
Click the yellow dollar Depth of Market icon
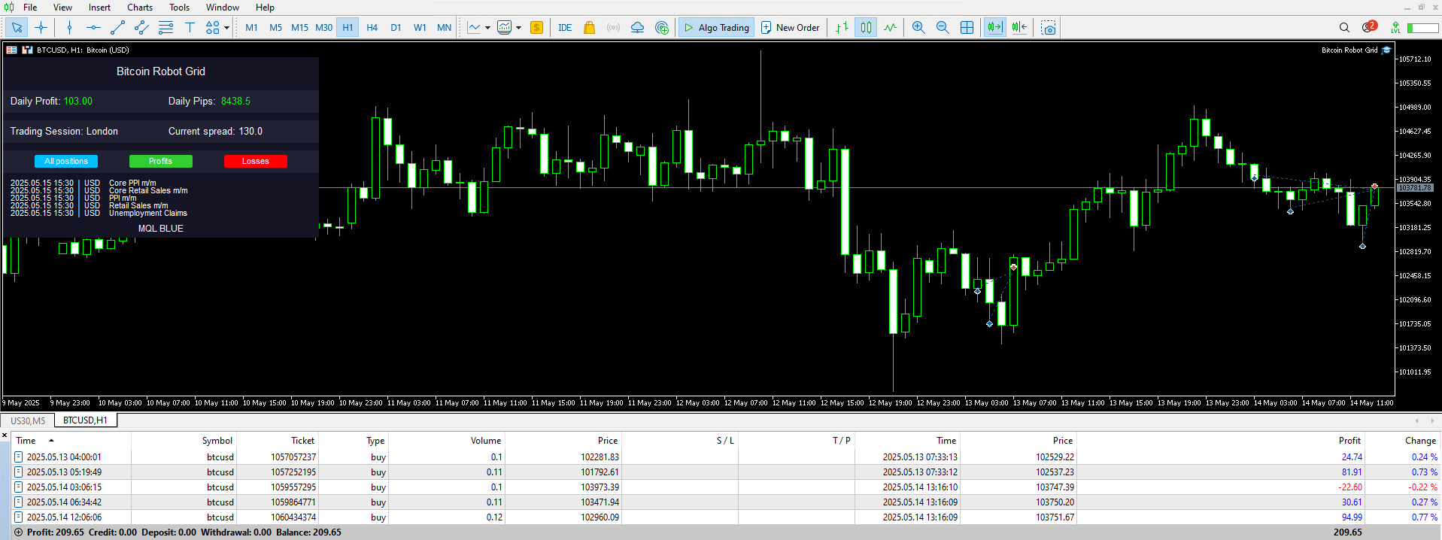(x=536, y=28)
